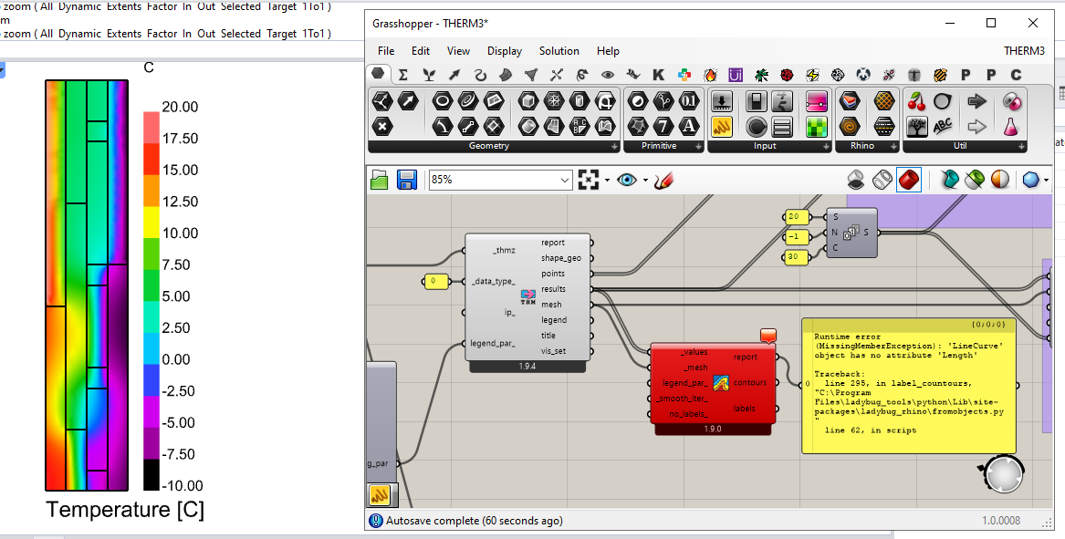Click the red error balloon on component

pos(767,337)
